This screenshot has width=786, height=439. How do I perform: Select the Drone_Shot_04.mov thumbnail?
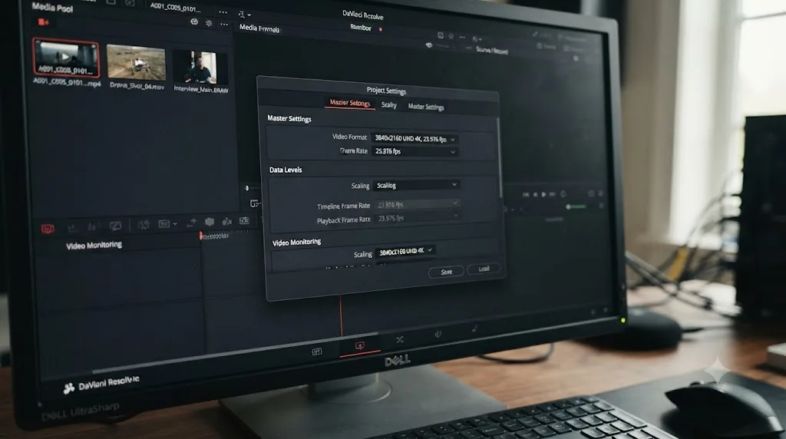pyautogui.click(x=136, y=63)
